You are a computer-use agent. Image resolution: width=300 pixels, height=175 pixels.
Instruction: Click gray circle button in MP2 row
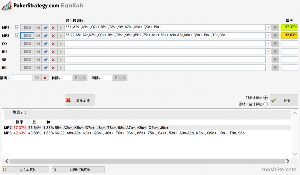[x=275, y=28]
